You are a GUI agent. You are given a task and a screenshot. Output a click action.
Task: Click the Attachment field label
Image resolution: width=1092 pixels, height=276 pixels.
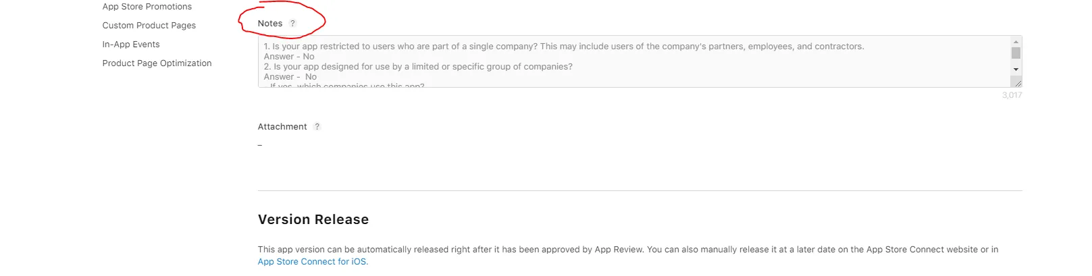282,127
